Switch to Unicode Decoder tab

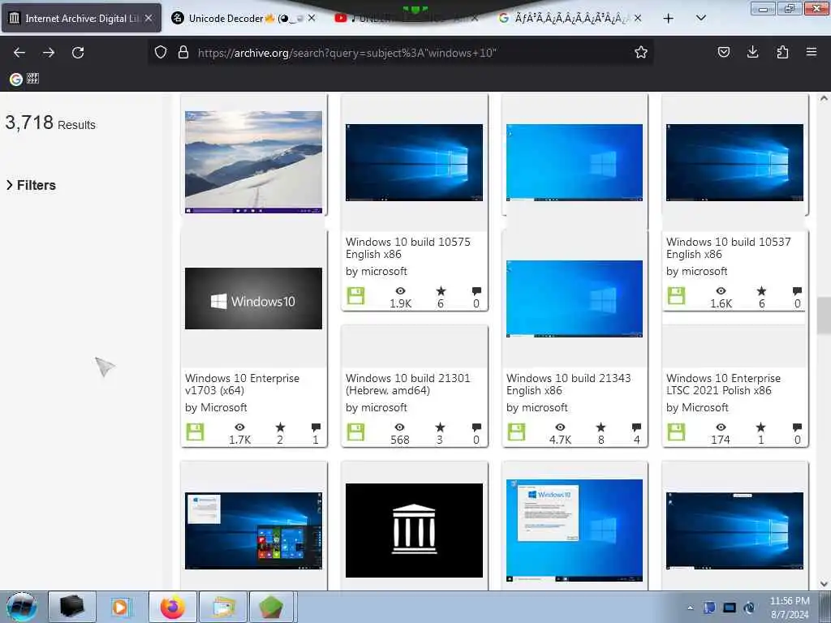tap(243, 18)
